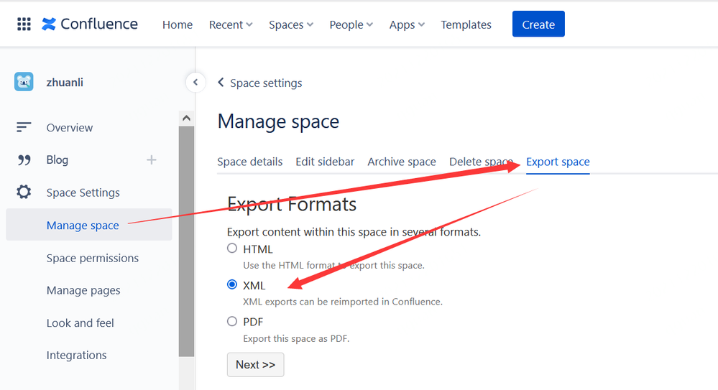Open Space Settings in the sidebar
This screenshot has width=718, height=390.
click(x=83, y=192)
